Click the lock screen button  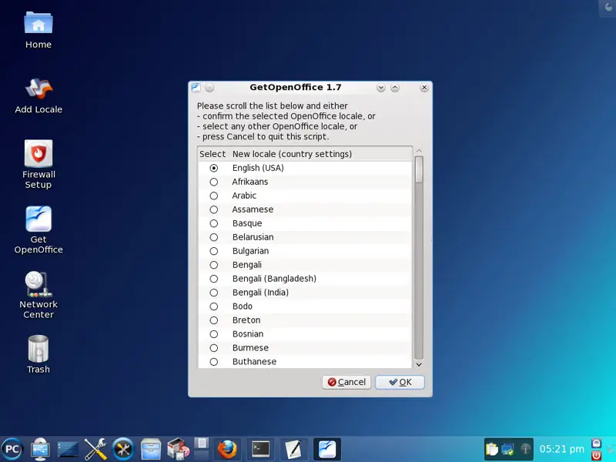(x=596, y=444)
